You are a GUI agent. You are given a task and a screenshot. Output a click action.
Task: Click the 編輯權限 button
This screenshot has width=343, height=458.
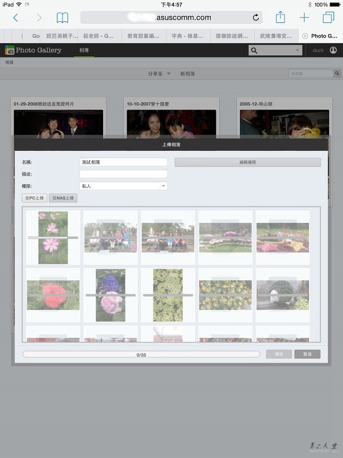coord(248,163)
